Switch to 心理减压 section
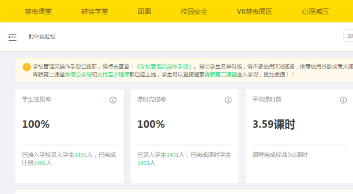The image size is (353, 194). pyautogui.click(x=315, y=11)
